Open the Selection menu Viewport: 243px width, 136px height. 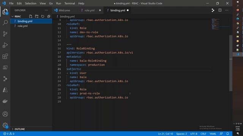(x=31, y=3)
